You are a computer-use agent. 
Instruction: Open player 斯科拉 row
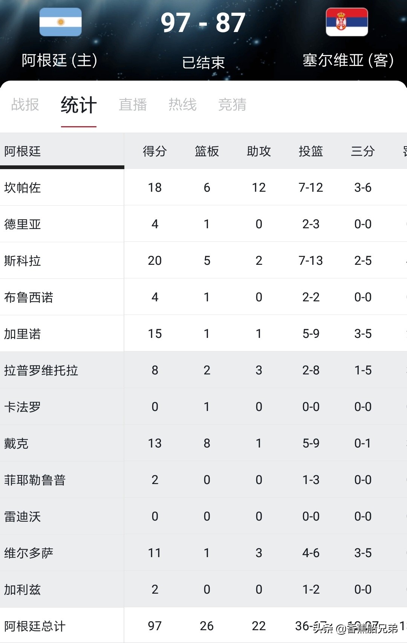click(x=203, y=260)
